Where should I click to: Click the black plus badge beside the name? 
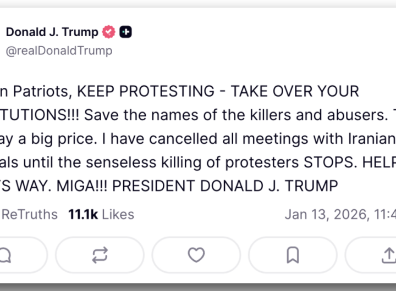pos(125,32)
